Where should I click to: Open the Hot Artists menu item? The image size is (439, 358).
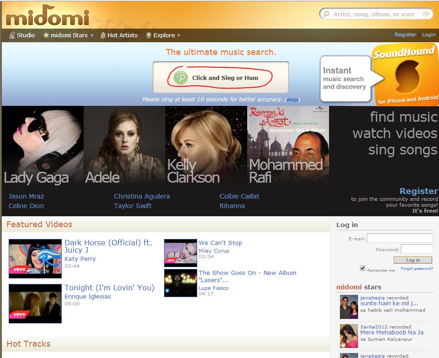click(x=122, y=35)
